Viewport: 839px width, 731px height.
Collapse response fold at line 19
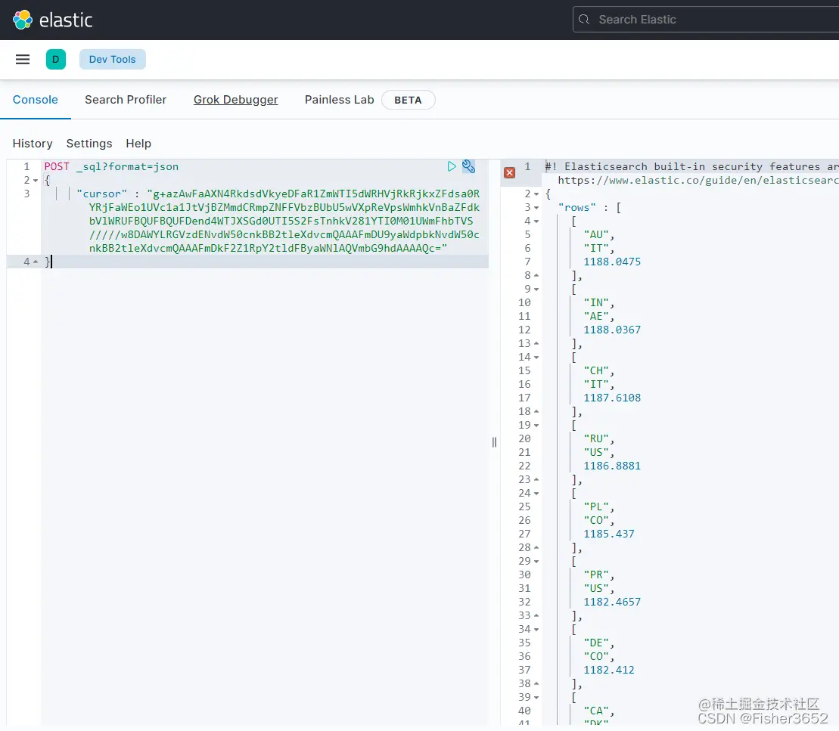tap(536, 425)
